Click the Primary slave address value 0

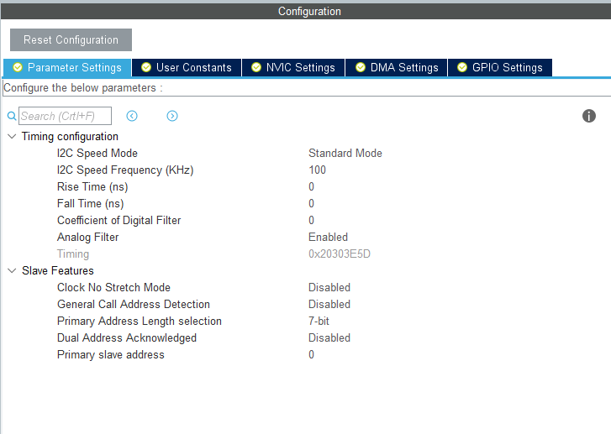(x=311, y=354)
